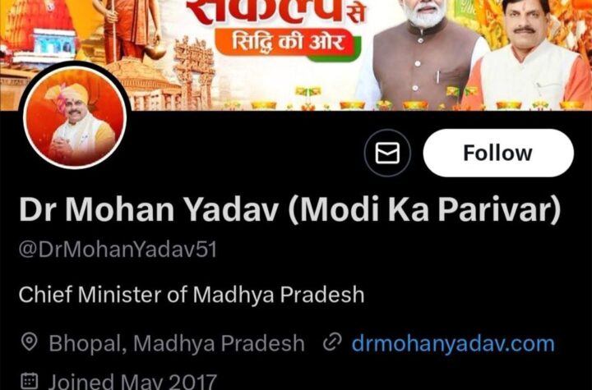Click the Bhopal, Madhya Pradesh location text
This screenshot has width=592, height=390.
176,343
